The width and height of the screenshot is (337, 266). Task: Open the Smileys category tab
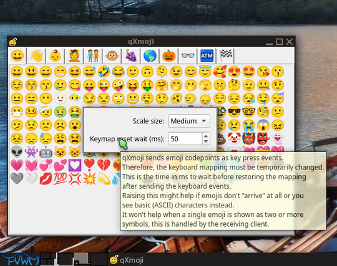click(x=17, y=55)
